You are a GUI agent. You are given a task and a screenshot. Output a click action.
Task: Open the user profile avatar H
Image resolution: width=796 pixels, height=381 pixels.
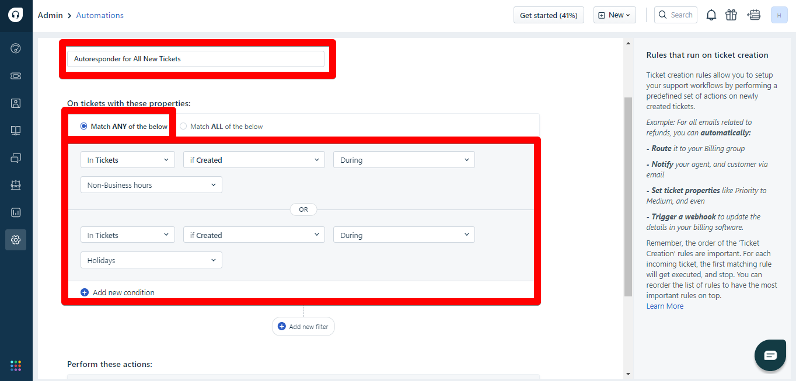779,15
